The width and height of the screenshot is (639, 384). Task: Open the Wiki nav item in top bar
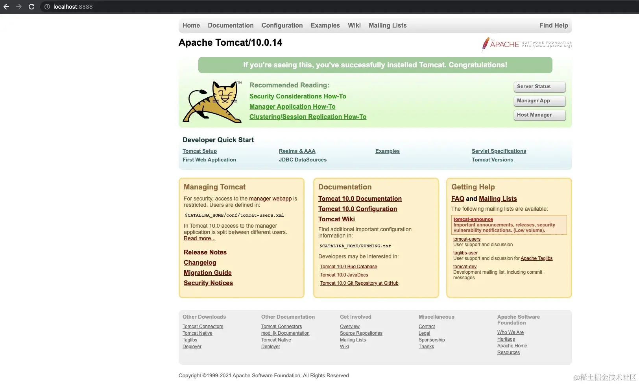click(354, 25)
